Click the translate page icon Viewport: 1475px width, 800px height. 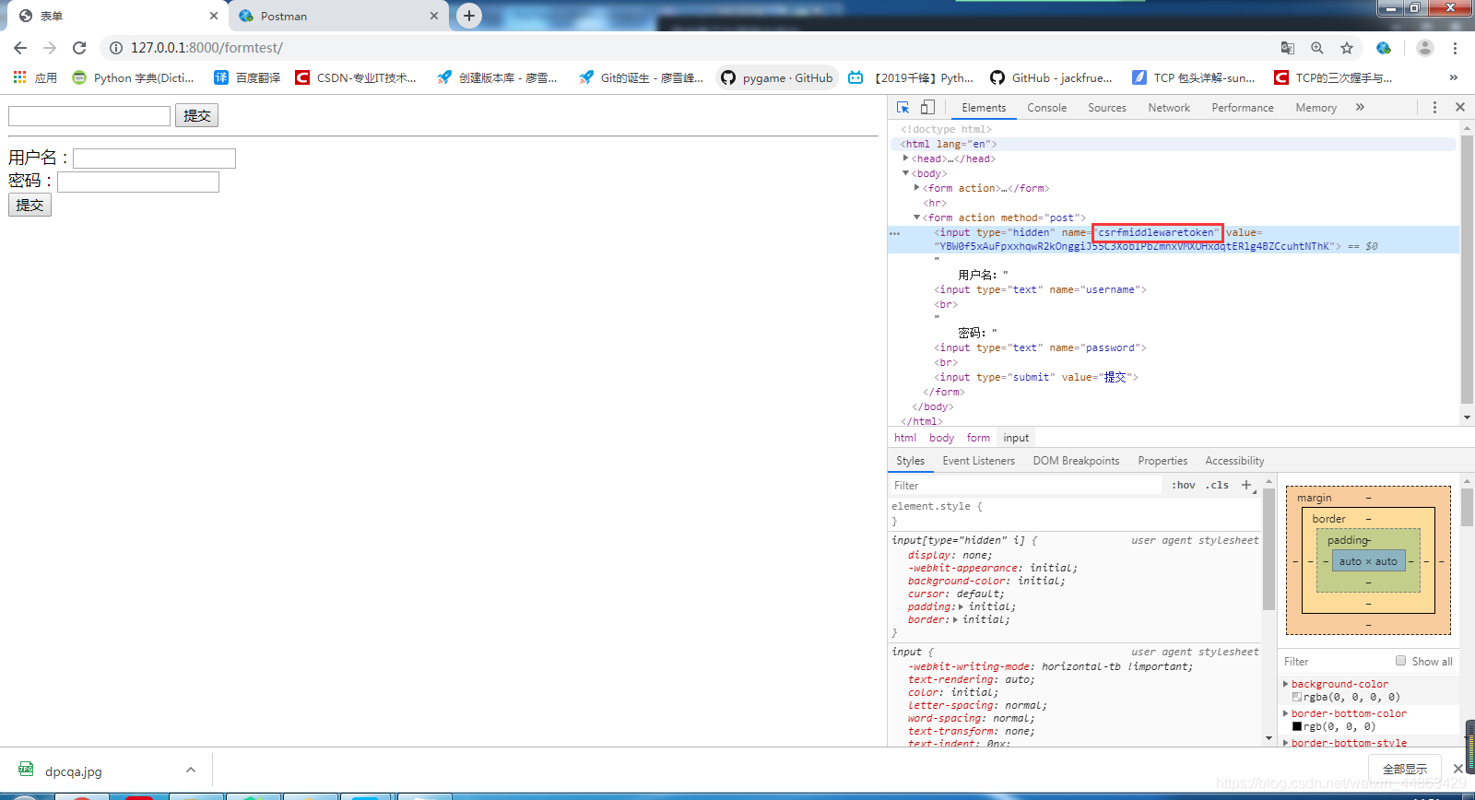point(1288,48)
